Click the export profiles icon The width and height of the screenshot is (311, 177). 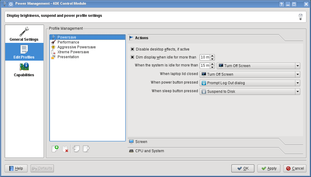[x=86, y=149]
